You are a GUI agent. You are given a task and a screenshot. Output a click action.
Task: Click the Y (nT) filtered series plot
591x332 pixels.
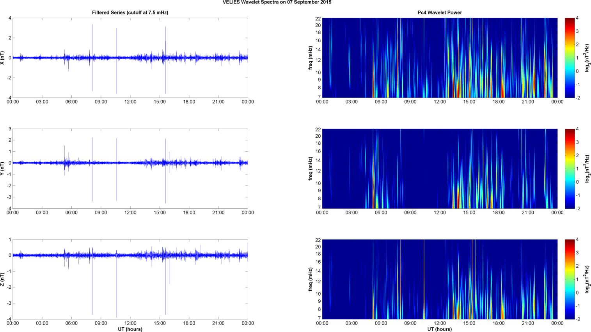(130, 169)
